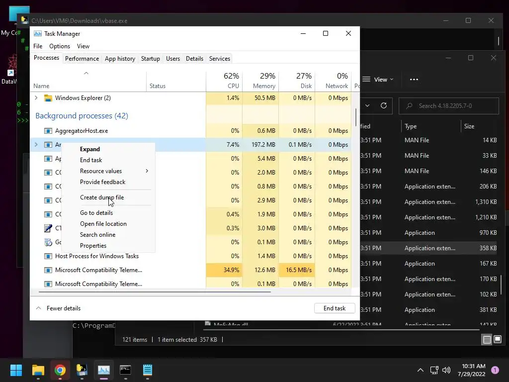
Task: Open the File menu in Task Manager
Action: pyautogui.click(x=38, y=46)
